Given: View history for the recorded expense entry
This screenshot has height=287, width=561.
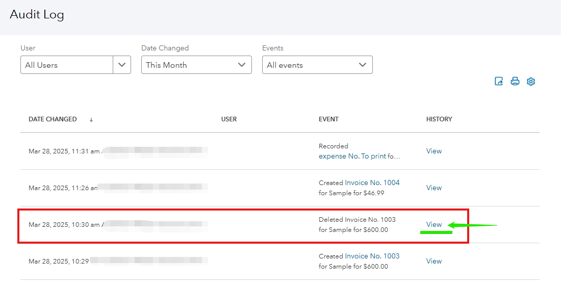Looking at the screenshot, I should click(x=434, y=151).
